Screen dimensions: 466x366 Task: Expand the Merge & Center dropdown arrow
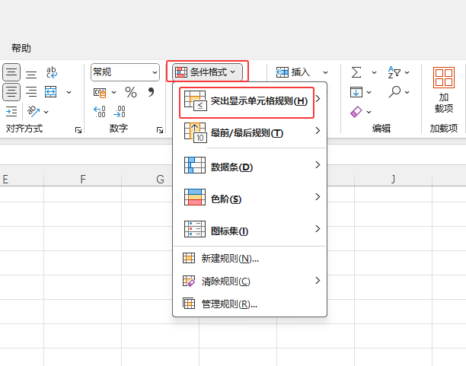[x=69, y=92]
